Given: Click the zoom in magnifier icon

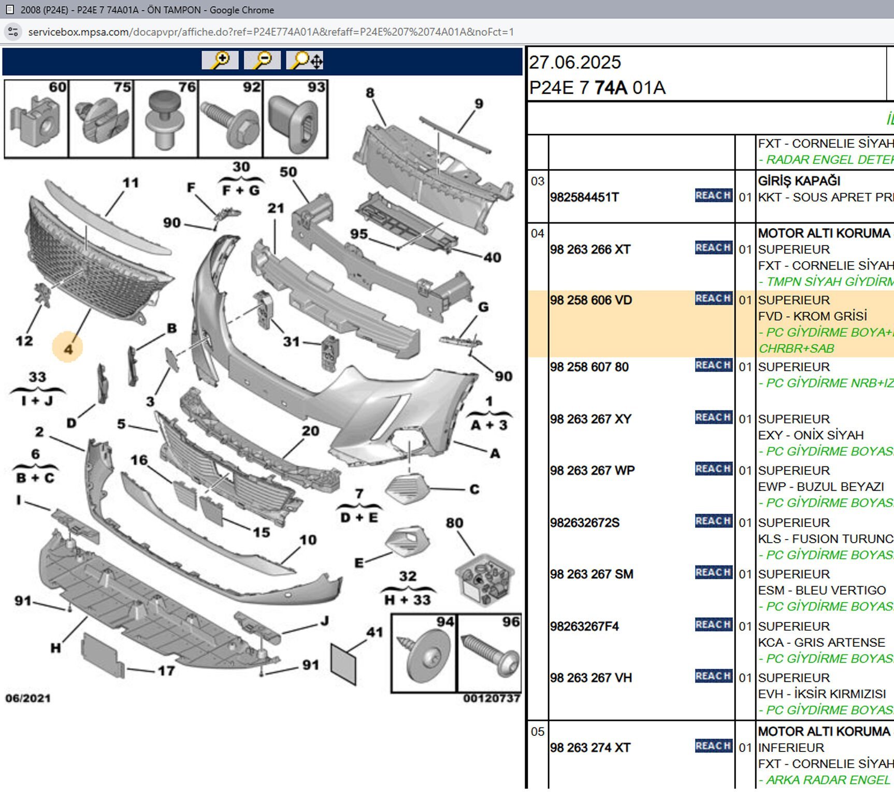Looking at the screenshot, I should point(220,60).
